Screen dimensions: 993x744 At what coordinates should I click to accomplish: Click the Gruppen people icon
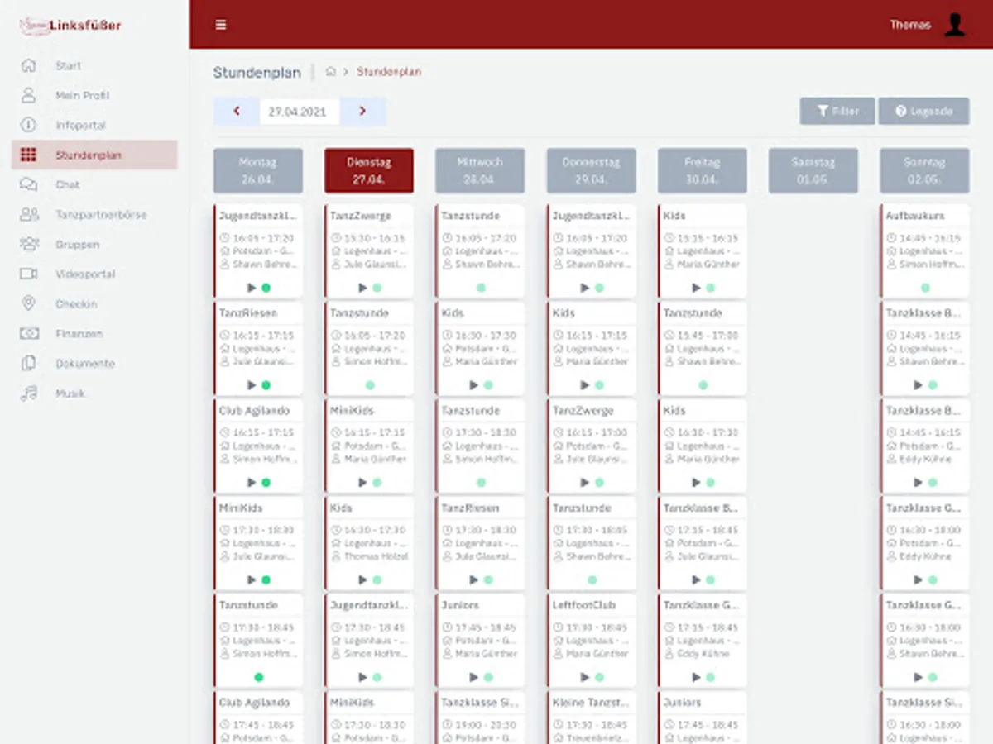pos(29,245)
